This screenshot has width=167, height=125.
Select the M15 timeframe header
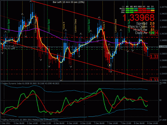(135, 7)
